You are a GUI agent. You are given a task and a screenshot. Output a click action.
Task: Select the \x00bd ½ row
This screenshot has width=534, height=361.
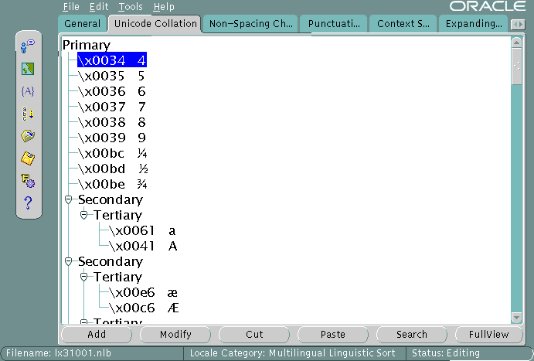pyautogui.click(x=113, y=169)
